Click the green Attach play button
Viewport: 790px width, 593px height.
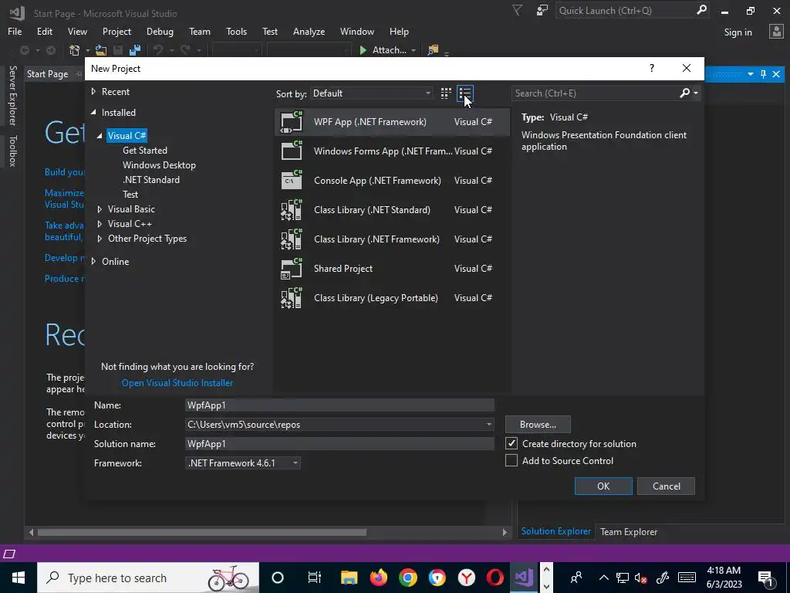coord(363,50)
